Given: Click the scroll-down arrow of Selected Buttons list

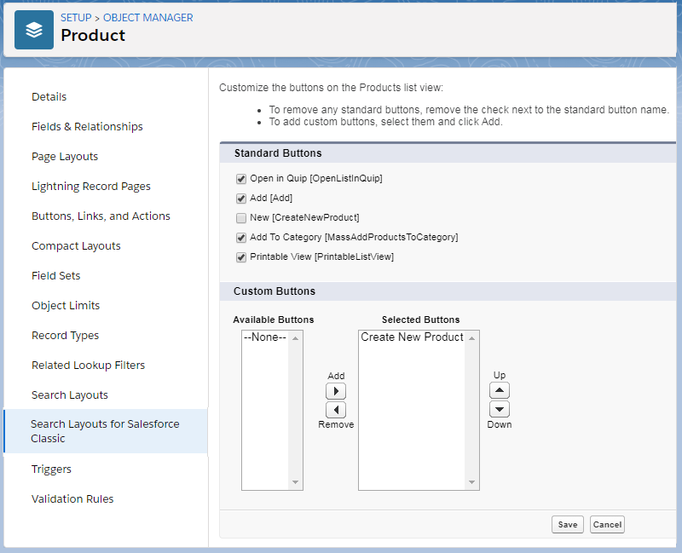Looking at the screenshot, I should tap(473, 481).
